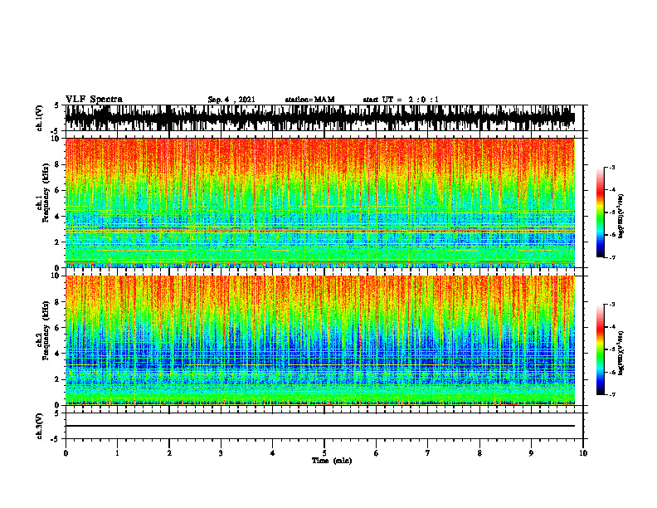Viewport: 657px width, 508px height.
Task: Click the "4" kHz tick on ch.1 frequency axis
Action: tap(57, 217)
